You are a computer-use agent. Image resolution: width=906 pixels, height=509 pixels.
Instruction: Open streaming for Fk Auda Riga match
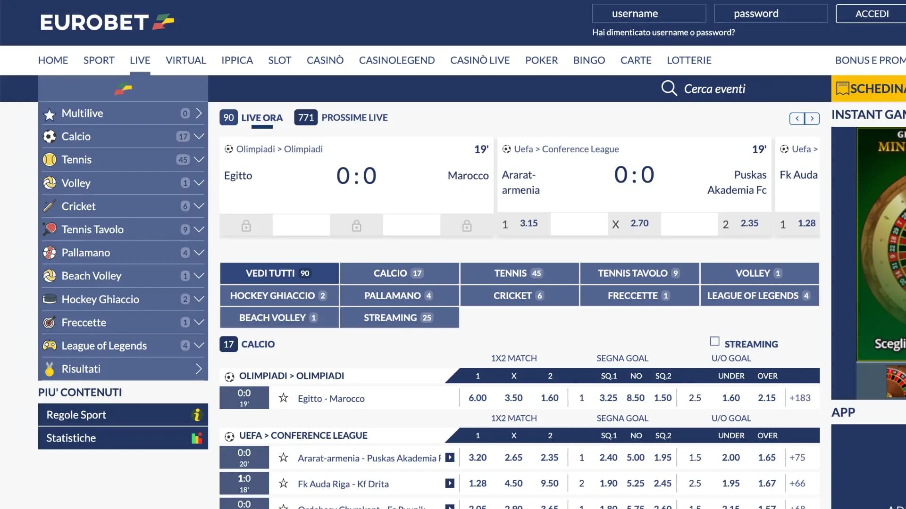click(450, 483)
